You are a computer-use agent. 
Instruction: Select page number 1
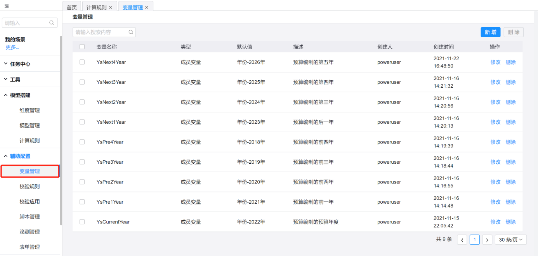pyautogui.click(x=474, y=240)
